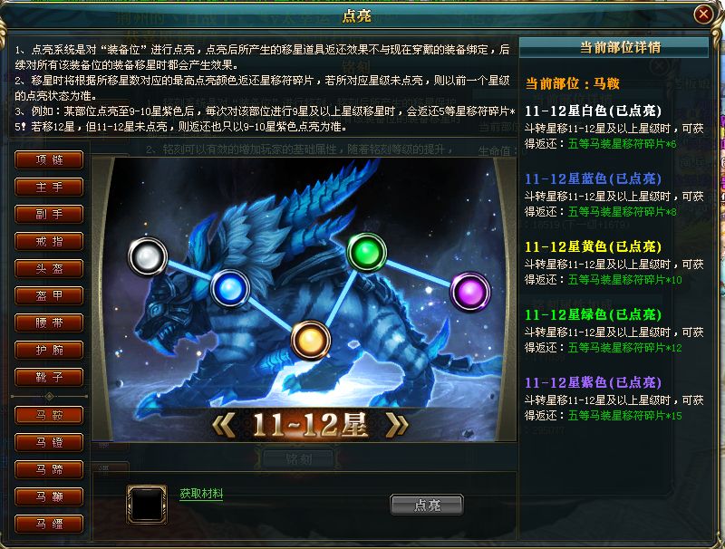Viewport: 725px width, 549px height.
Task: Close the 点亮 window
Action: 703,14
